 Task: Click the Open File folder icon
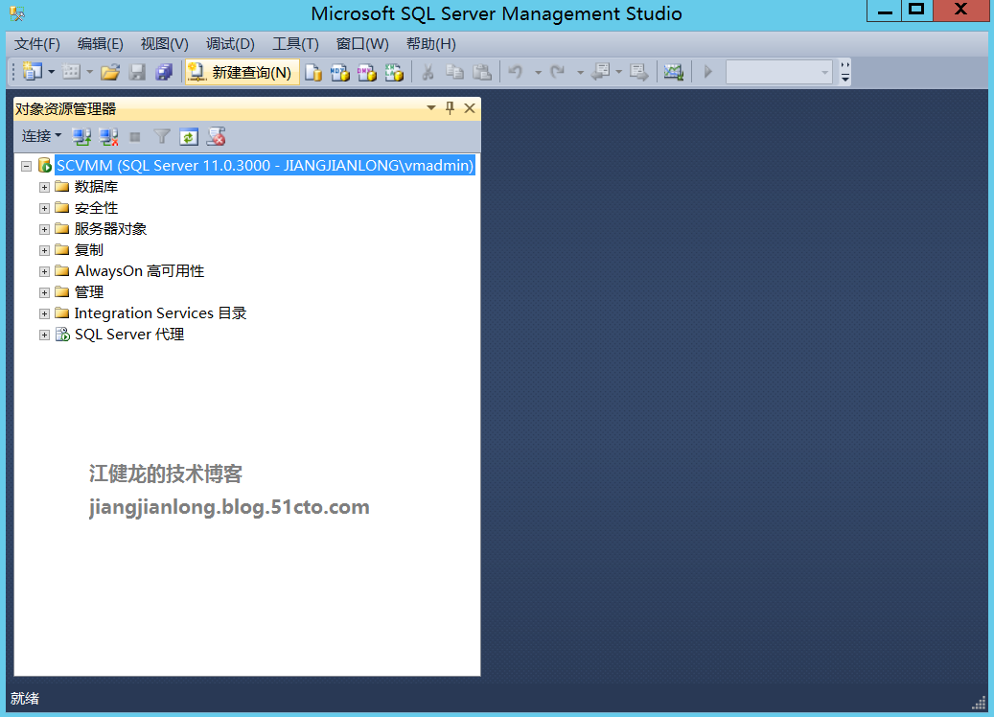coord(109,72)
